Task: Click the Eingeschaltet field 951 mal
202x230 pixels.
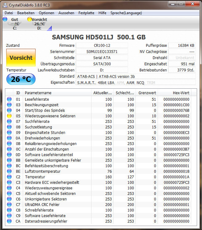Action: pyautogui.click(x=182, y=64)
